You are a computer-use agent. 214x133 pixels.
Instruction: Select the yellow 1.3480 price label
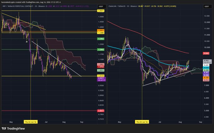pyautogui.click(x=101, y=33)
